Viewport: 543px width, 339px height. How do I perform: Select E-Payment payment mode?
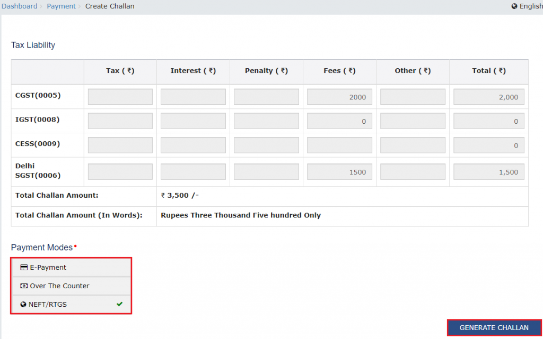pos(72,268)
